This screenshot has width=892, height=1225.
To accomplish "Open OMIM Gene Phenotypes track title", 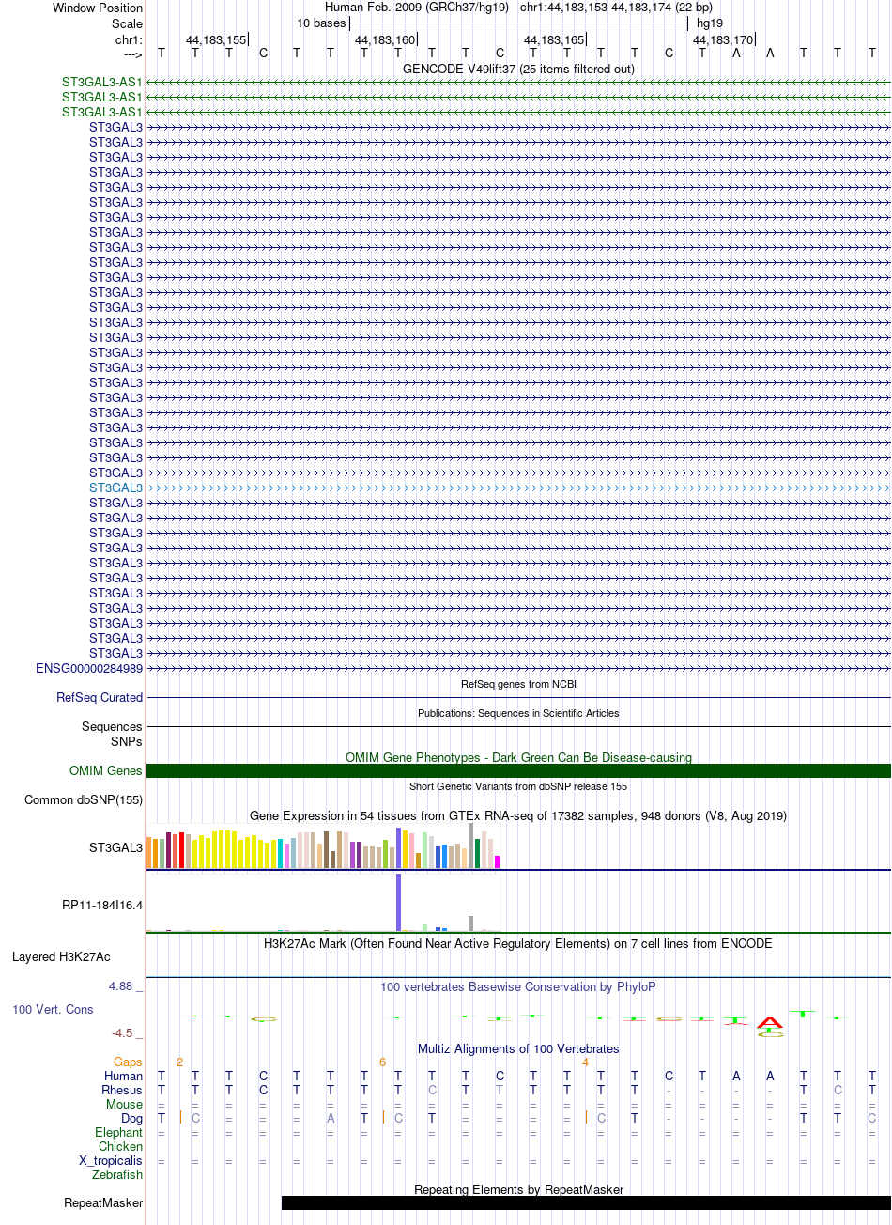I will [518, 757].
